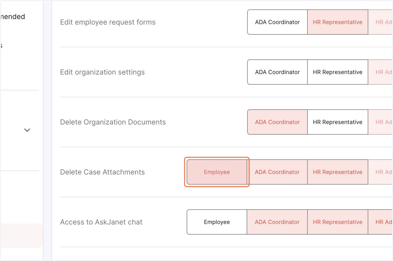Toggle HR Representative for Access to AskJanet chat
Screen dimensions: 393x261
[338, 222]
